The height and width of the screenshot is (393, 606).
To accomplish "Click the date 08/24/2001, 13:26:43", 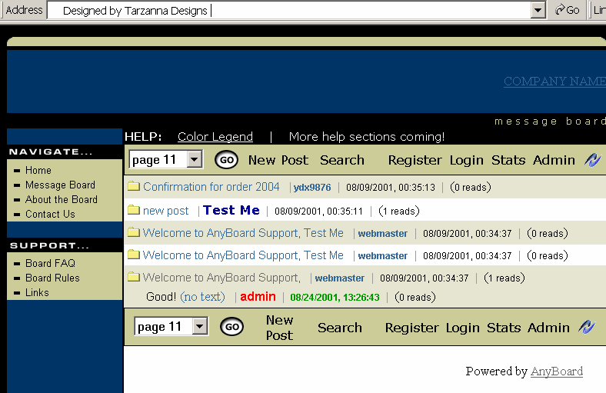I will pyautogui.click(x=335, y=297).
